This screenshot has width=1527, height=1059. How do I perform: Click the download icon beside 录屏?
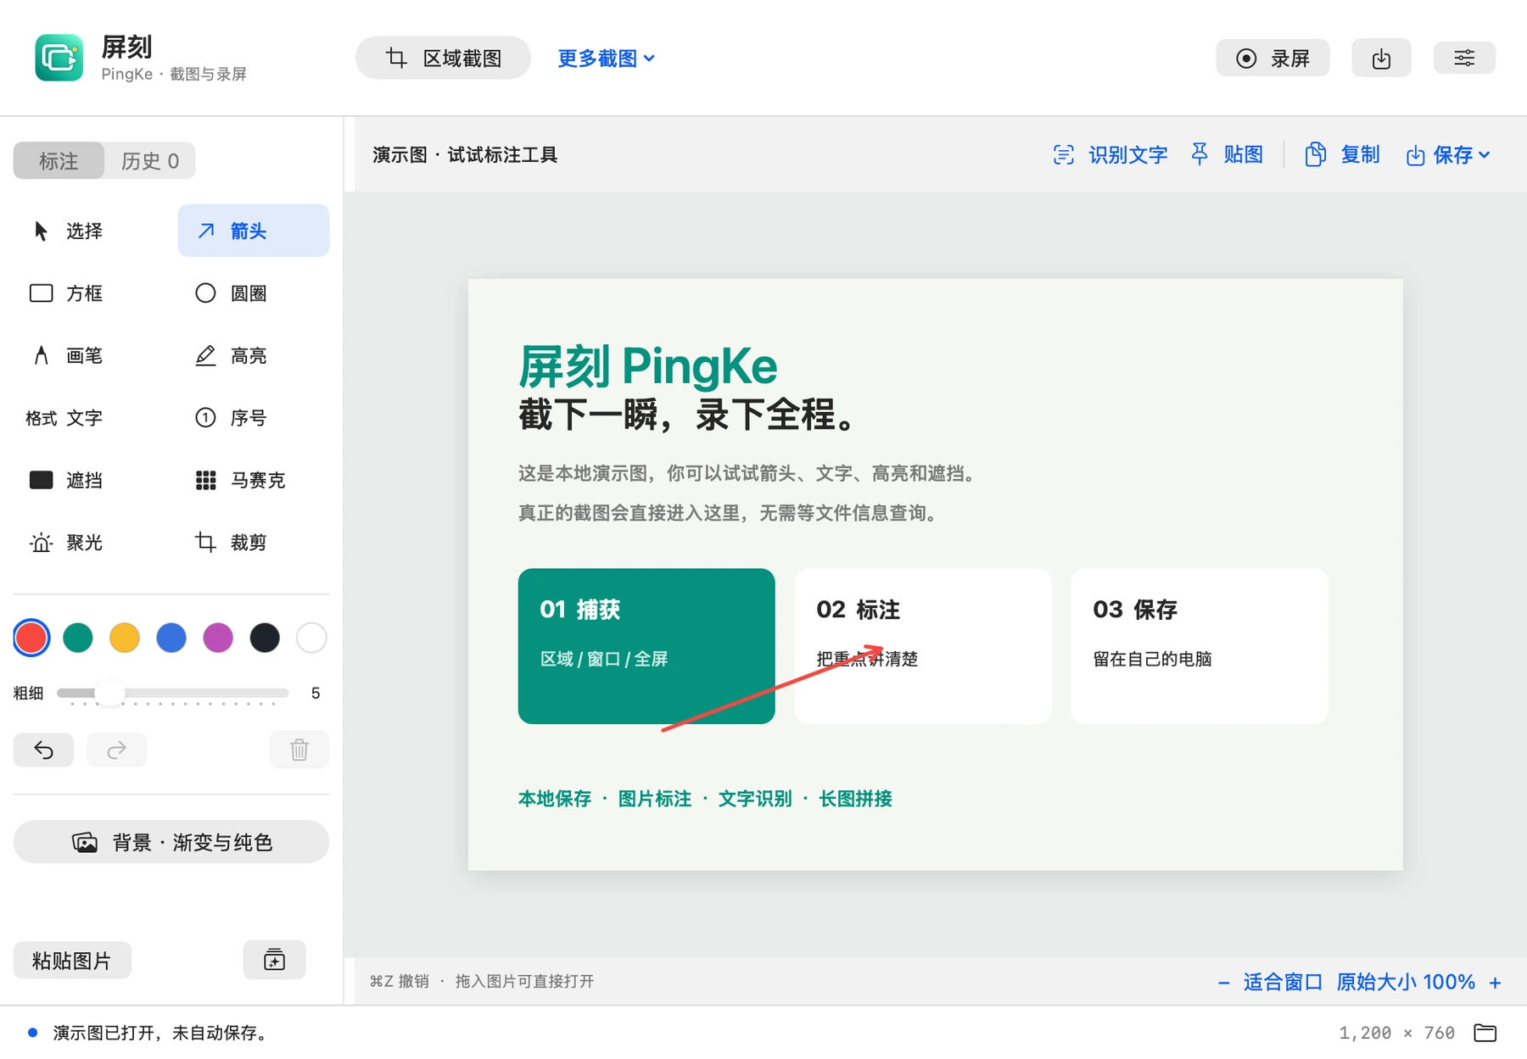pos(1381,58)
